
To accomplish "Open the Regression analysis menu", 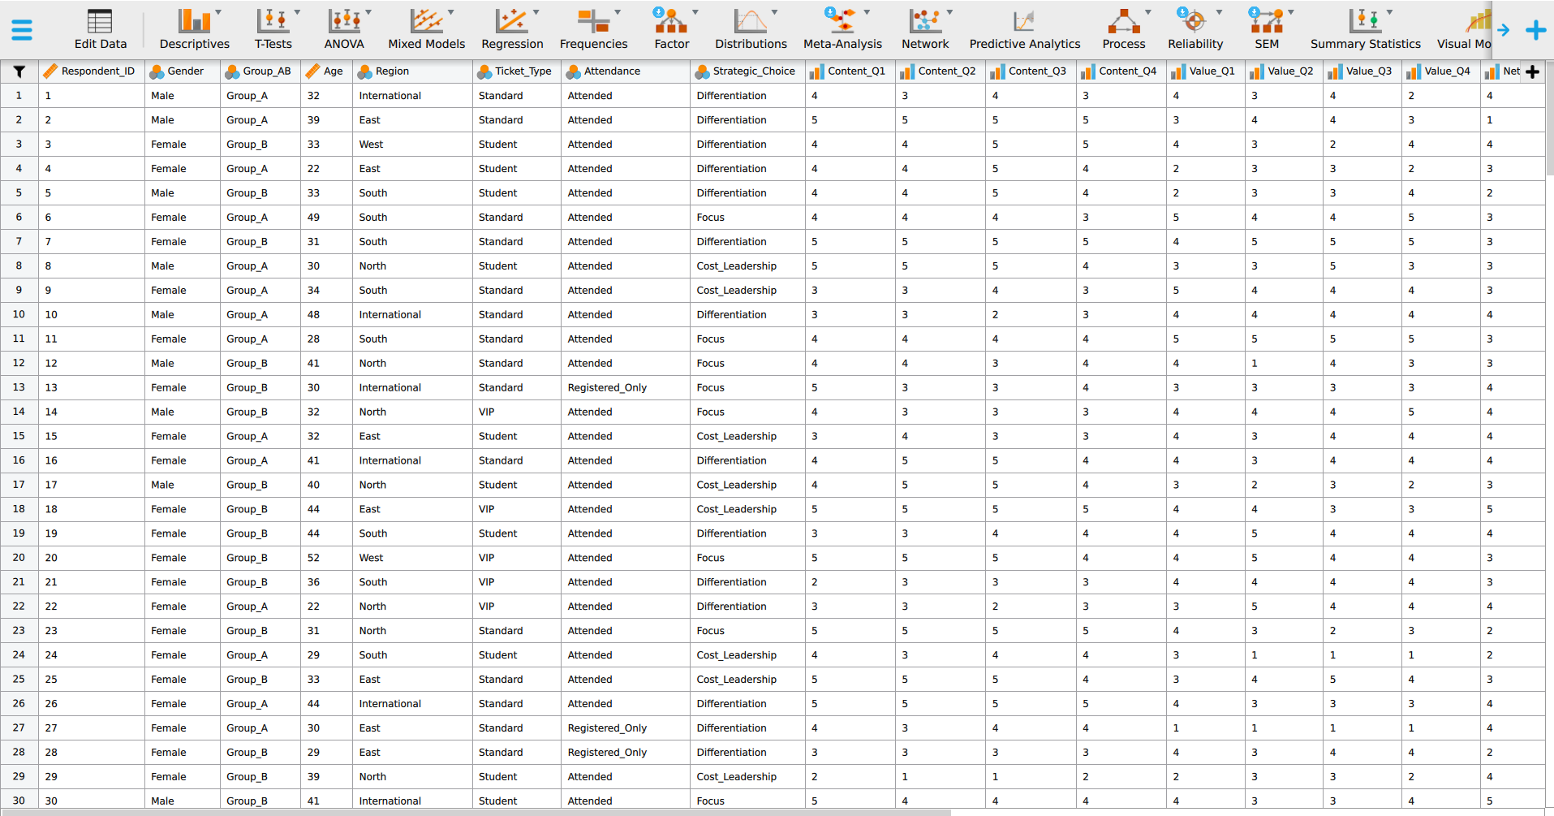I will [x=512, y=30].
